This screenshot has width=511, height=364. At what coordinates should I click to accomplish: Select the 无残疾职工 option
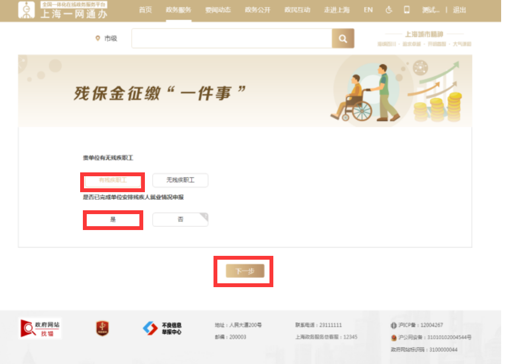point(180,180)
